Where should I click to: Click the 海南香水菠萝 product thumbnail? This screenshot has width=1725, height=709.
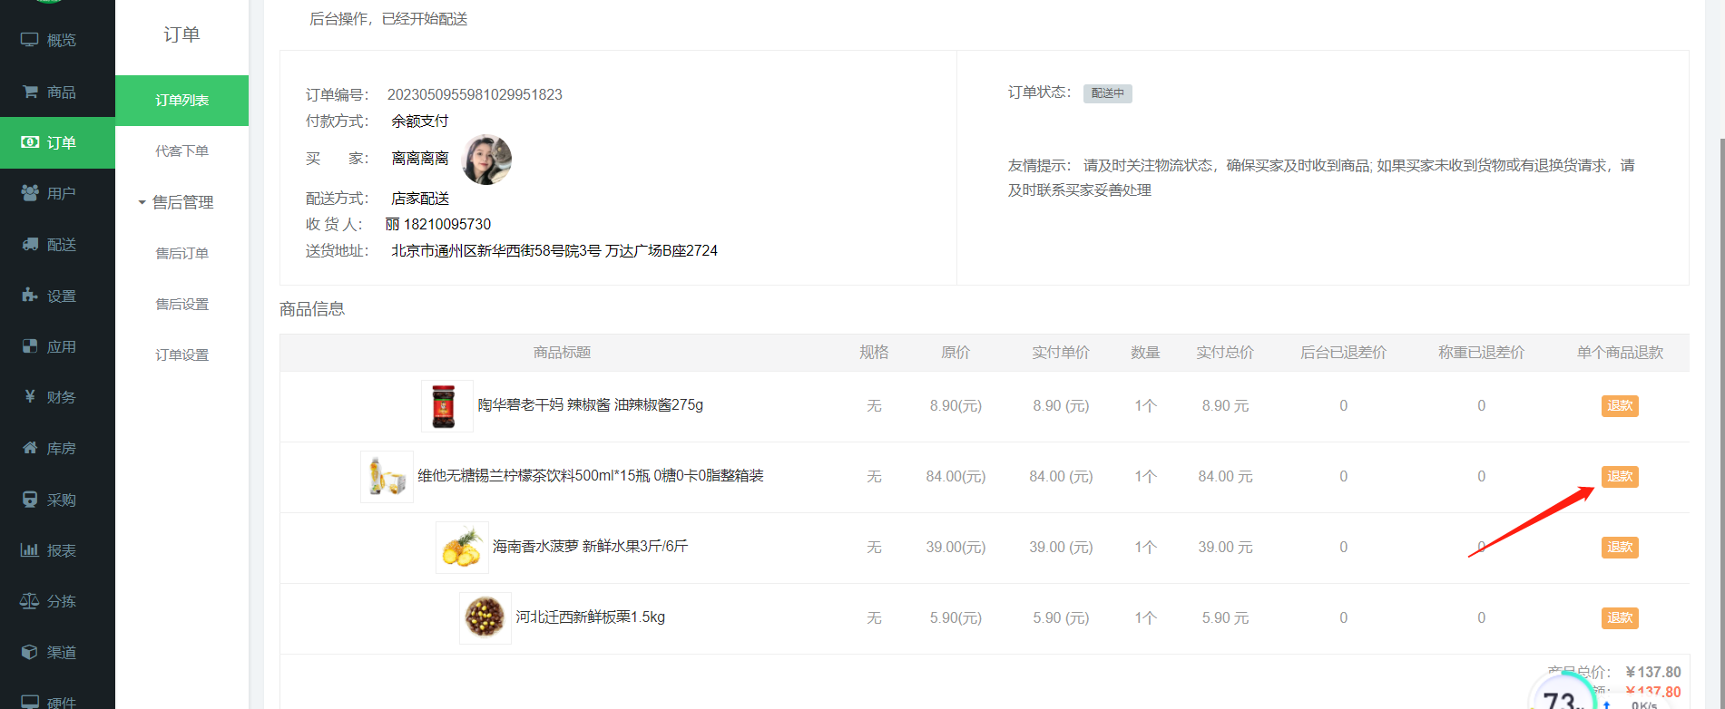[462, 548]
